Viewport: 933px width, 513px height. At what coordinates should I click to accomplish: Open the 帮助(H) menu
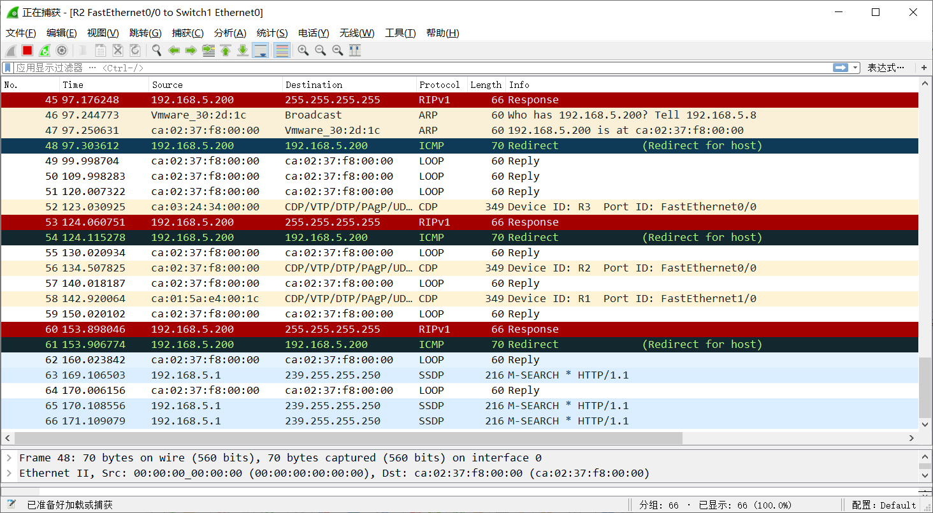(443, 33)
